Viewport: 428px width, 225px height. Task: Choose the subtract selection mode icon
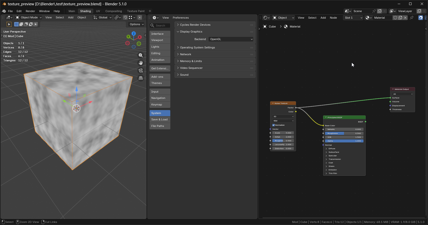click(x=26, y=24)
